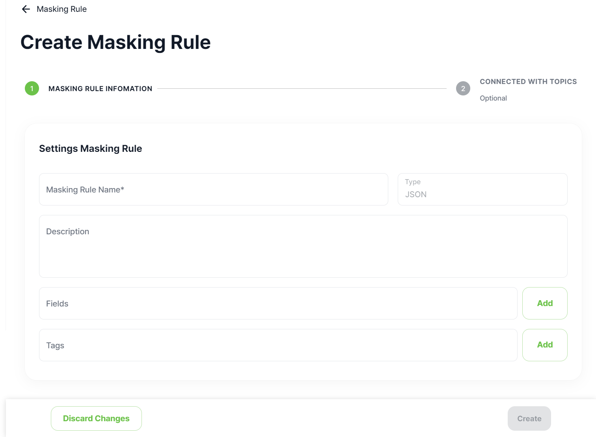
Task: Open the Masking Rule breadcrumb link
Action: point(61,9)
